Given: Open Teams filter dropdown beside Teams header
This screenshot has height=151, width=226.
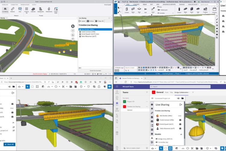Looking at the screenshot, I should [x=147, y=92].
